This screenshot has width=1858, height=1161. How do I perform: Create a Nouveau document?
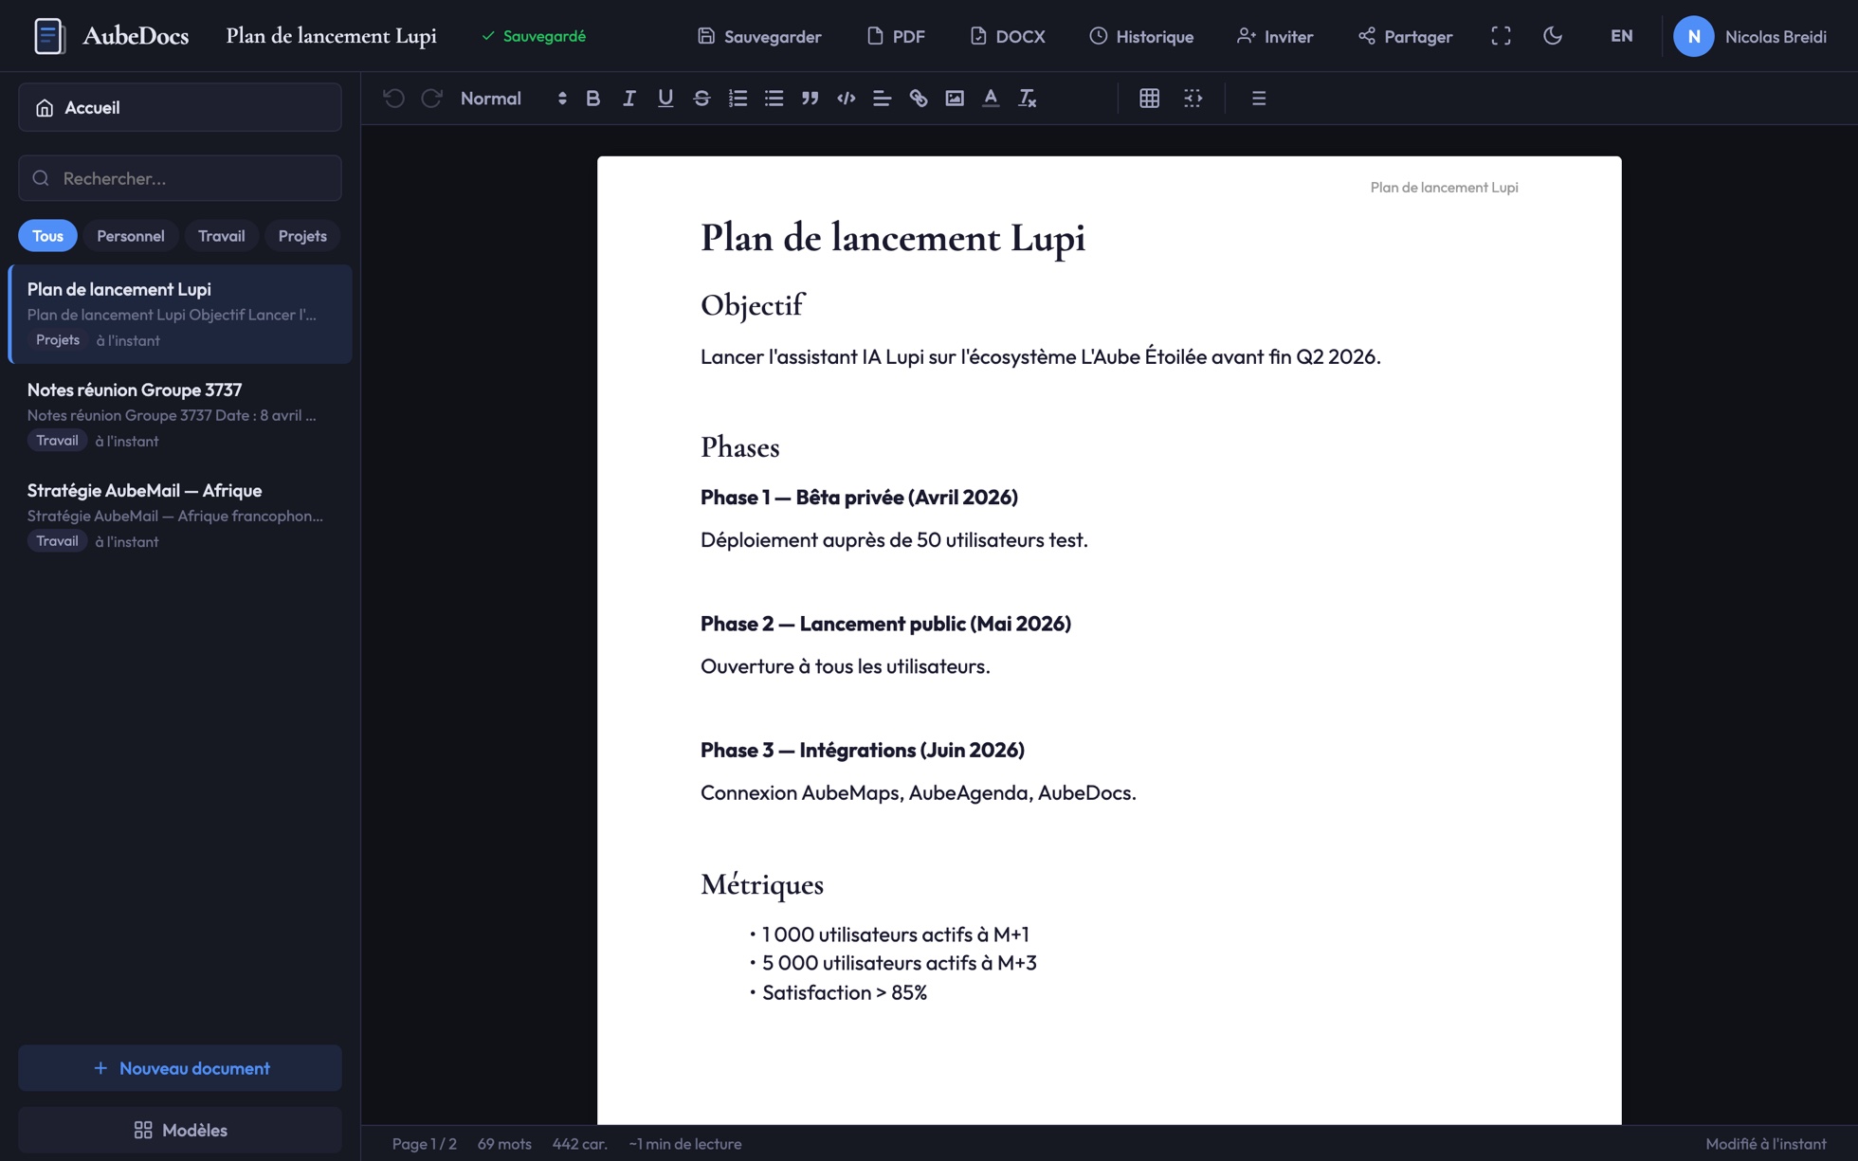pyautogui.click(x=180, y=1068)
